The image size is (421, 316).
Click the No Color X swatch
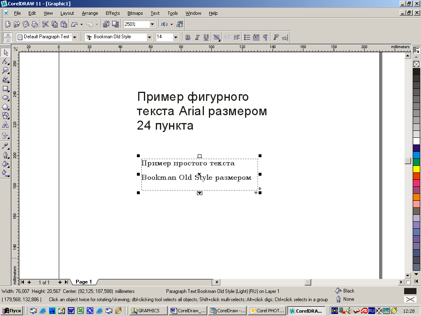coord(416,64)
